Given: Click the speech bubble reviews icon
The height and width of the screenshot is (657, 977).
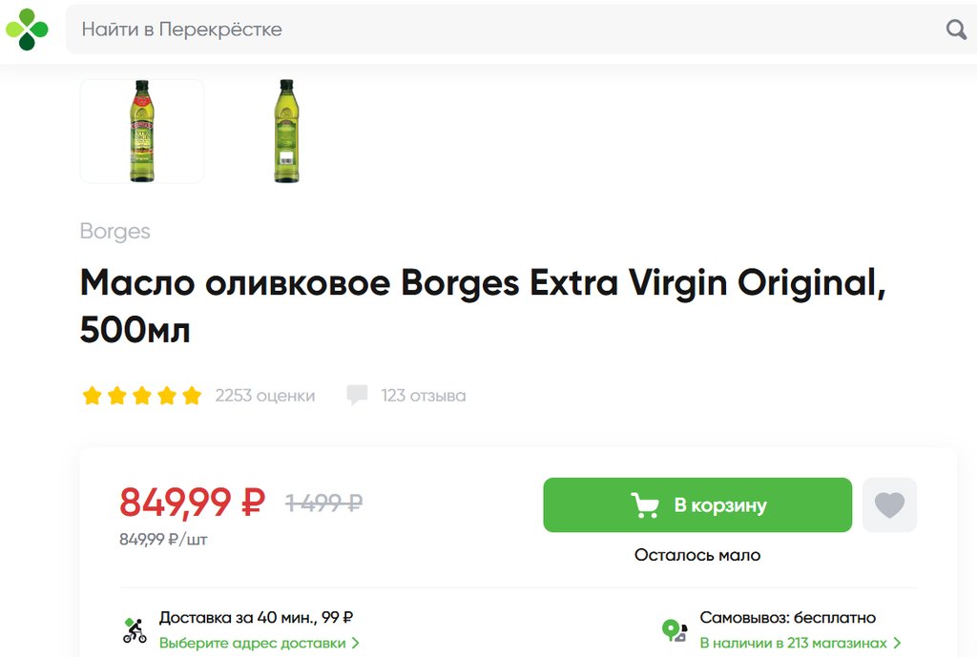Looking at the screenshot, I should tap(357, 395).
